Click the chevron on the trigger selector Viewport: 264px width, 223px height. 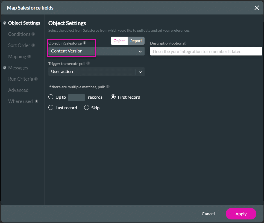pyautogui.click(x=140, y=72)
